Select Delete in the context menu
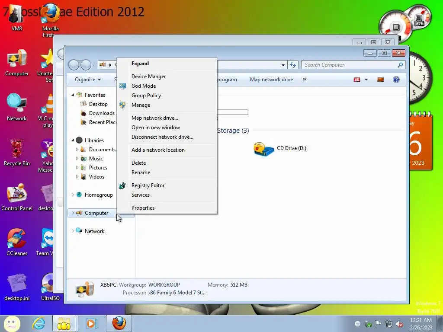Viewport: 443px width, 332px height. 167,163
